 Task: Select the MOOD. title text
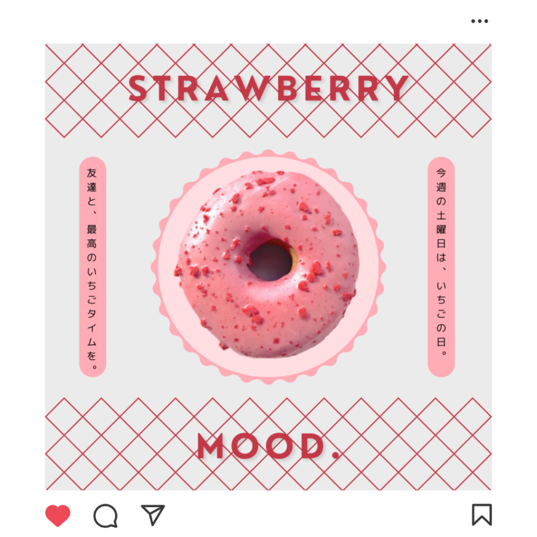click(x=268, y=446)
